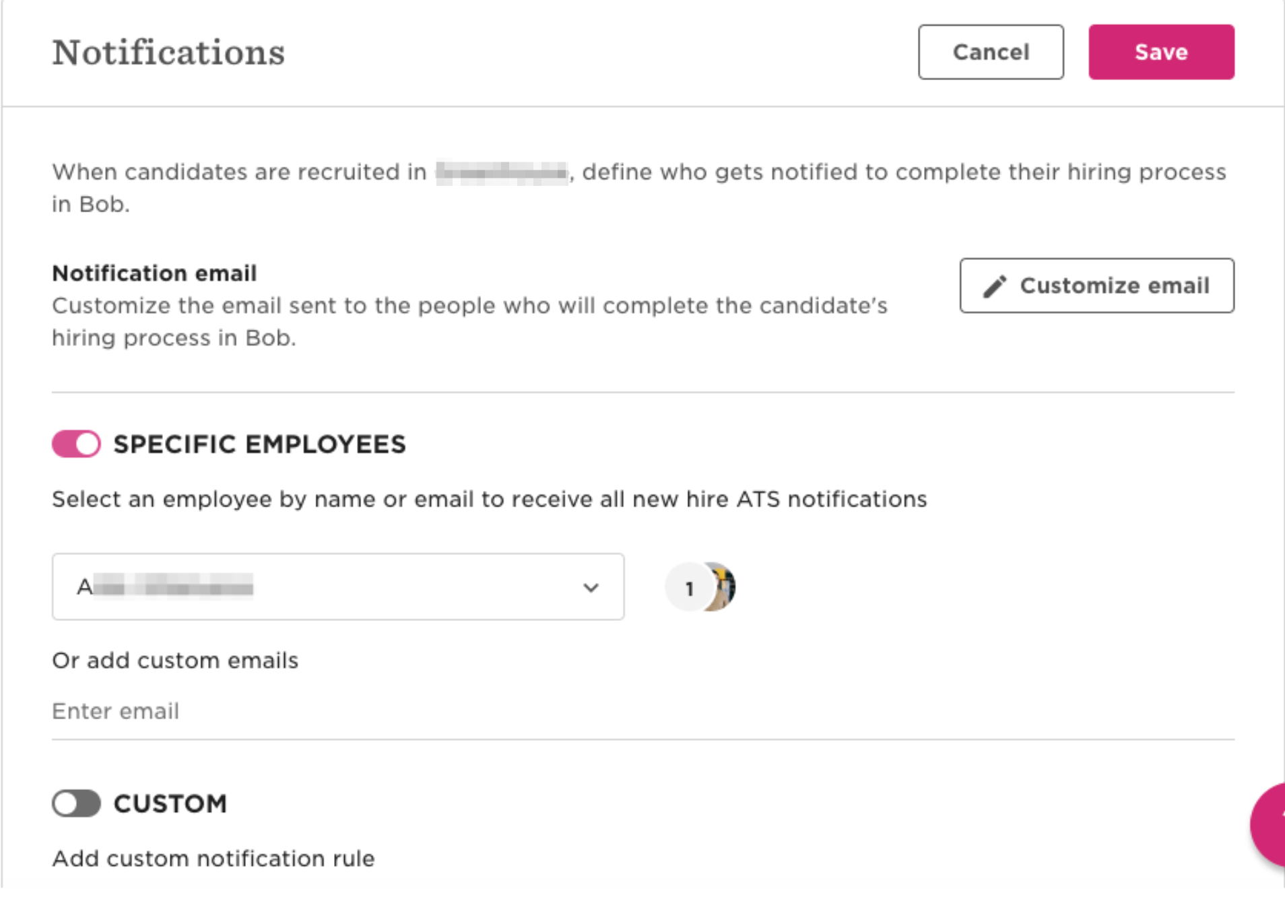Open the Customize email editor
Screen dimensions: 1285x899
point(1096,286)
